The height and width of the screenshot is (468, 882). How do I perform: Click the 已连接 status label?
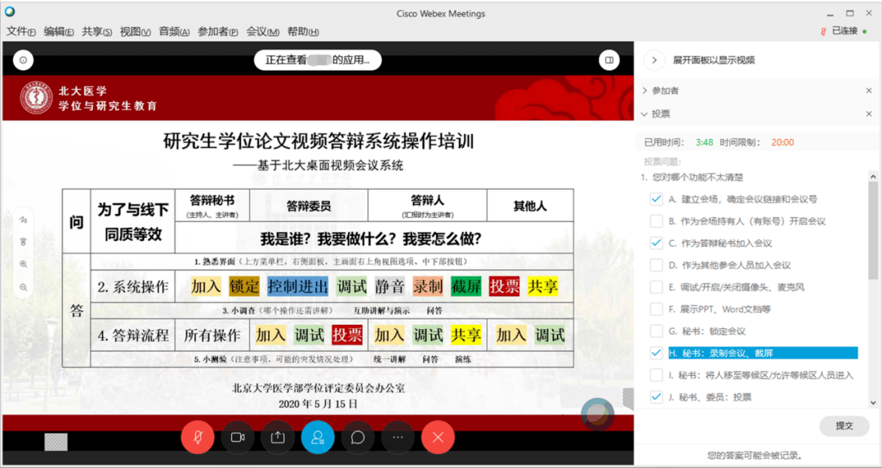844,32
